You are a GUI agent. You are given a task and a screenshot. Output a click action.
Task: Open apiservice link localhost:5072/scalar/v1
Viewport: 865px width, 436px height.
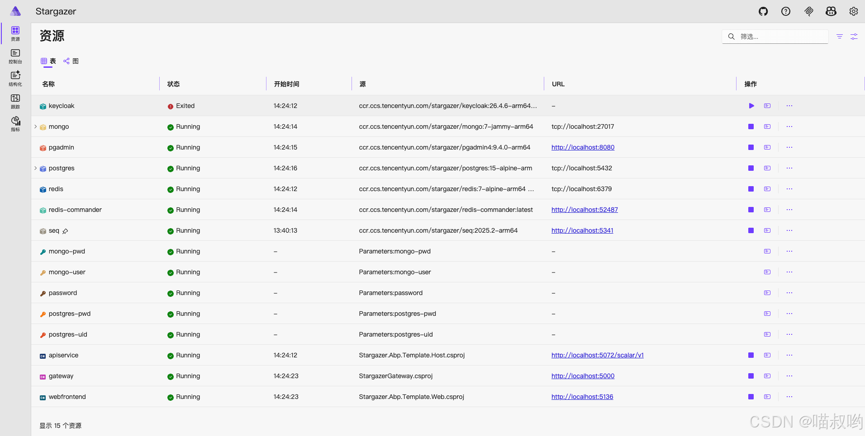(x=597, y=355)
